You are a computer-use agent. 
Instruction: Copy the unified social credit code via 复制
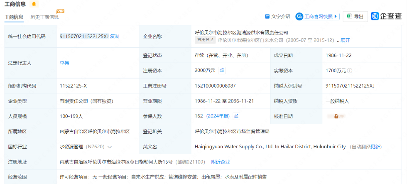[x=115, y=36]
